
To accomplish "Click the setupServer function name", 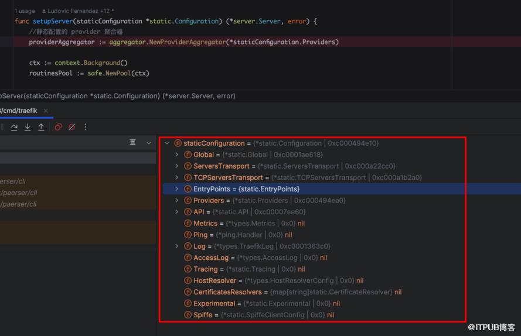I will (x=53, y=21).
